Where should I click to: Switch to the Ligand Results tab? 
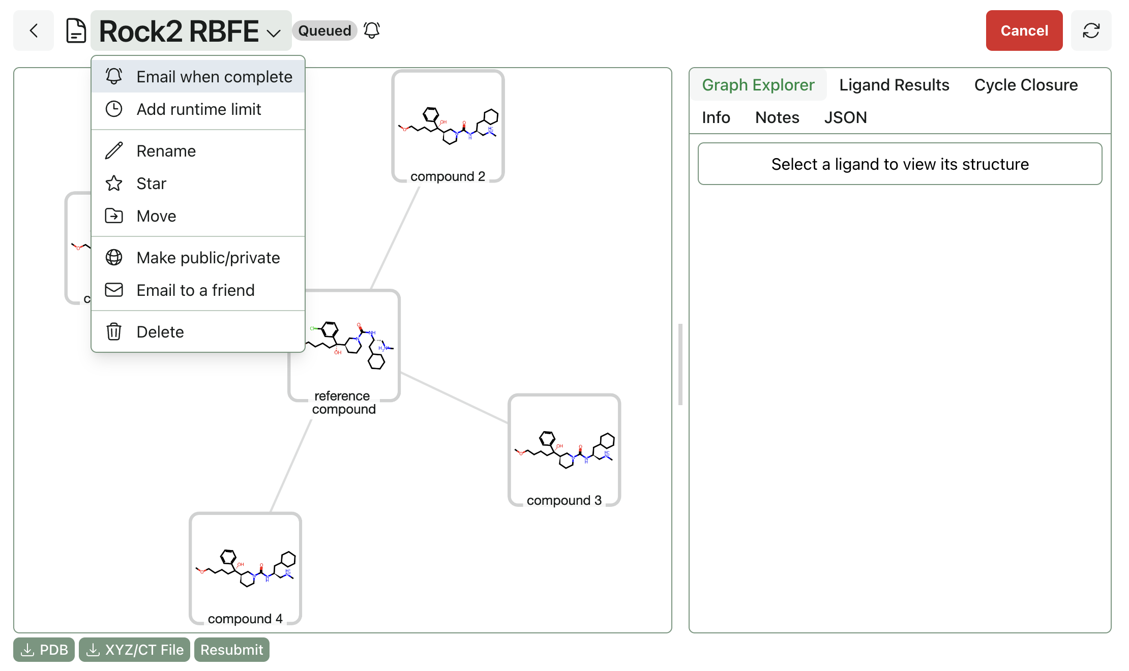(894, 84)
